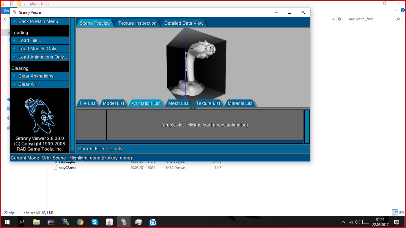Click the Properties checkmark icon in Explorer toolbar
Viewport: 406px width, 228px height.
point(12,4)
